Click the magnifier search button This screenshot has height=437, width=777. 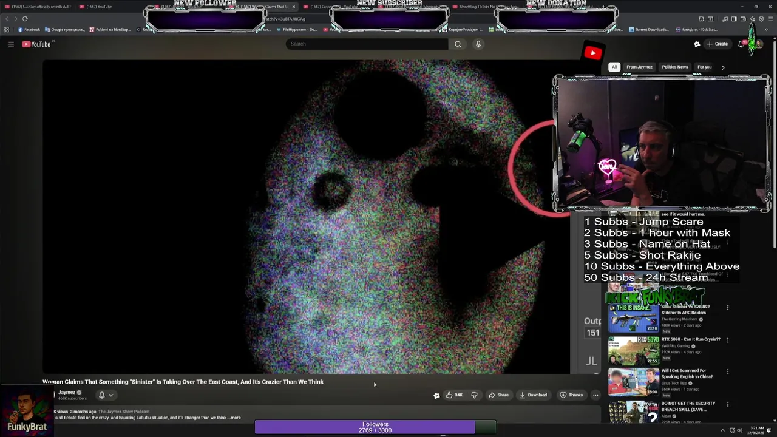[458, 44]
